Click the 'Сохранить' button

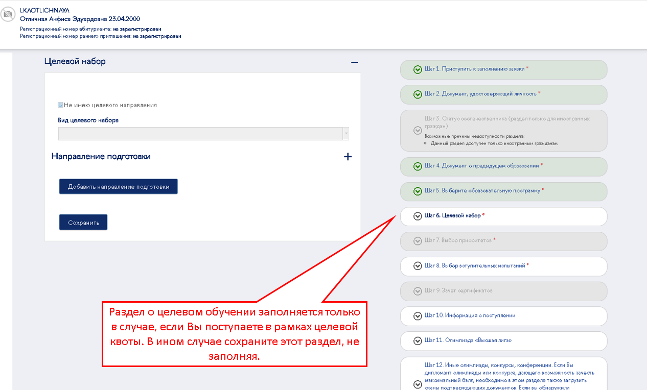[83, 223]
